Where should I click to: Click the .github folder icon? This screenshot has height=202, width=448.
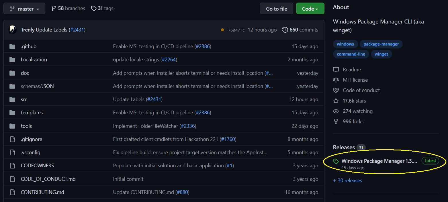coord(12,46)
